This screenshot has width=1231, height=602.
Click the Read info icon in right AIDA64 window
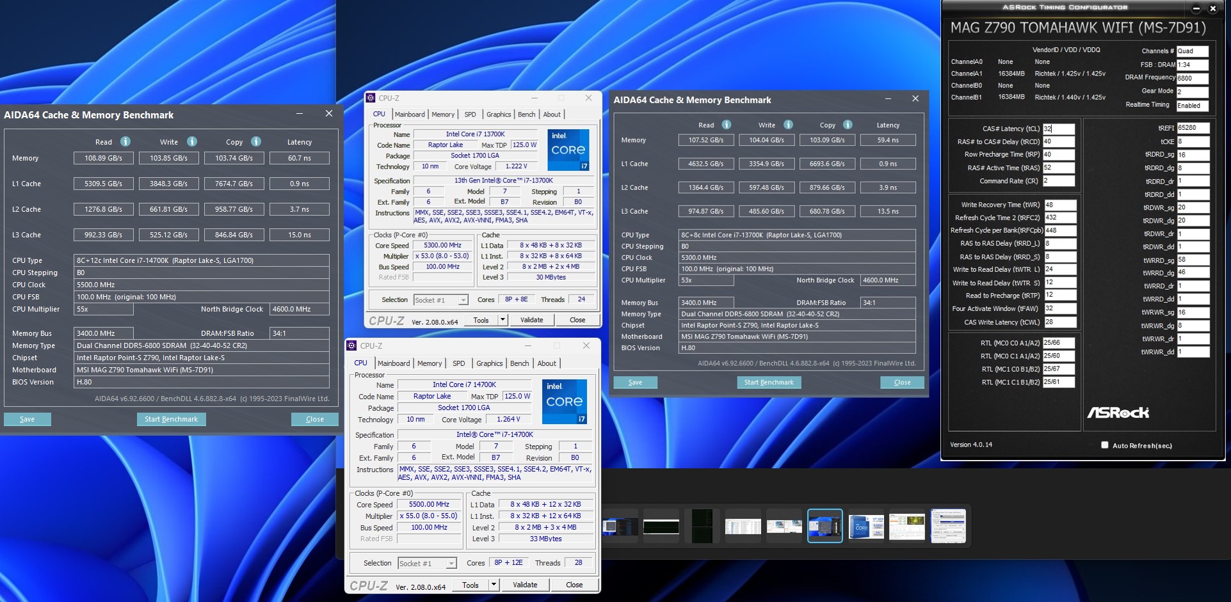pyautogui.click(x=727, y=125)
